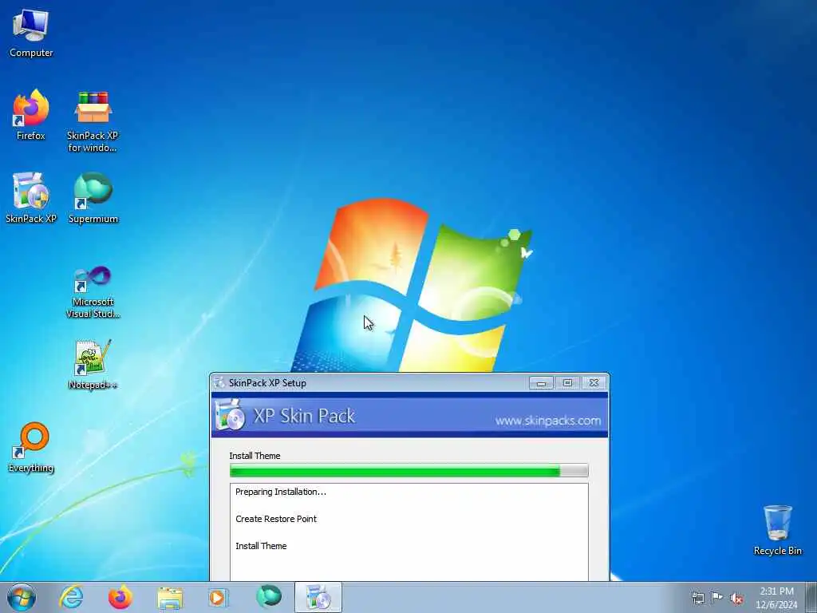Close the SkinPack XP Setup window
Viewport: 817px width, 613px height.
point(594,383)
